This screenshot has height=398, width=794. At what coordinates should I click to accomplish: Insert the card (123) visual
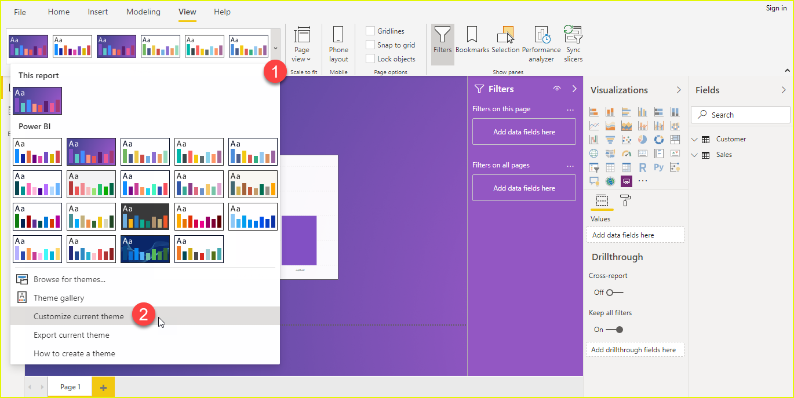pos(643,153)
